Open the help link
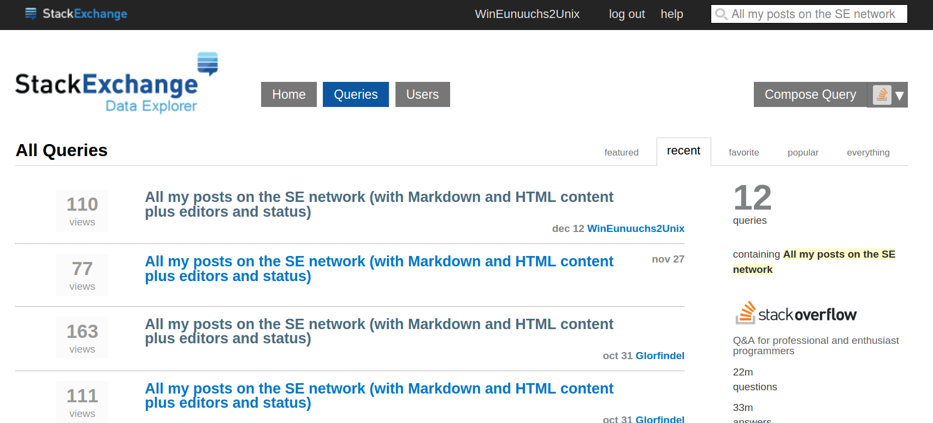This screenshot has height=423, width=933. [672, 14]
